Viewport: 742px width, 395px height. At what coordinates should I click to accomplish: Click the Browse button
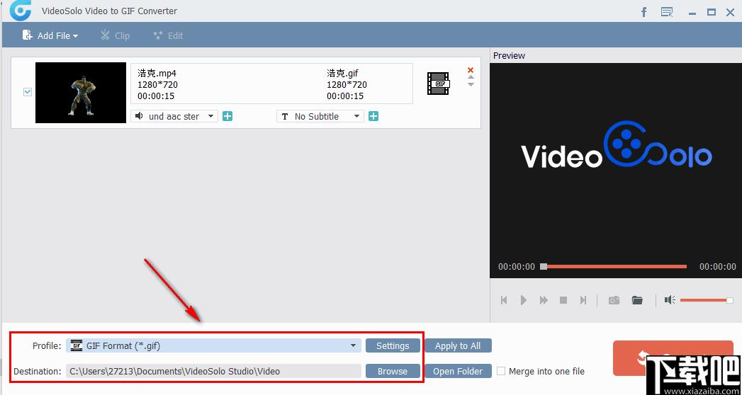393,372
